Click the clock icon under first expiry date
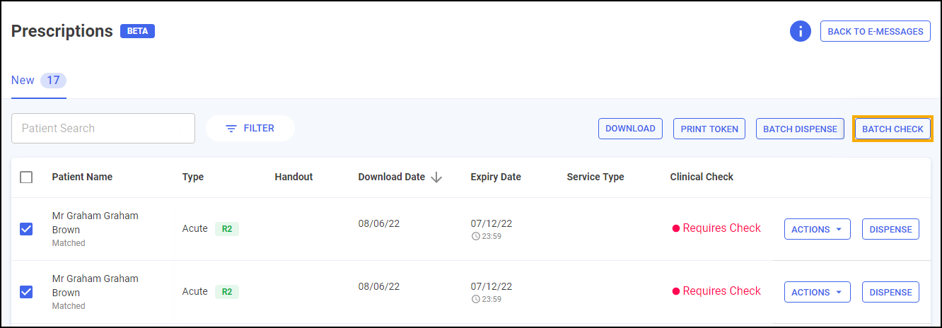Screen dimensions: 942x328 (475, 236)
